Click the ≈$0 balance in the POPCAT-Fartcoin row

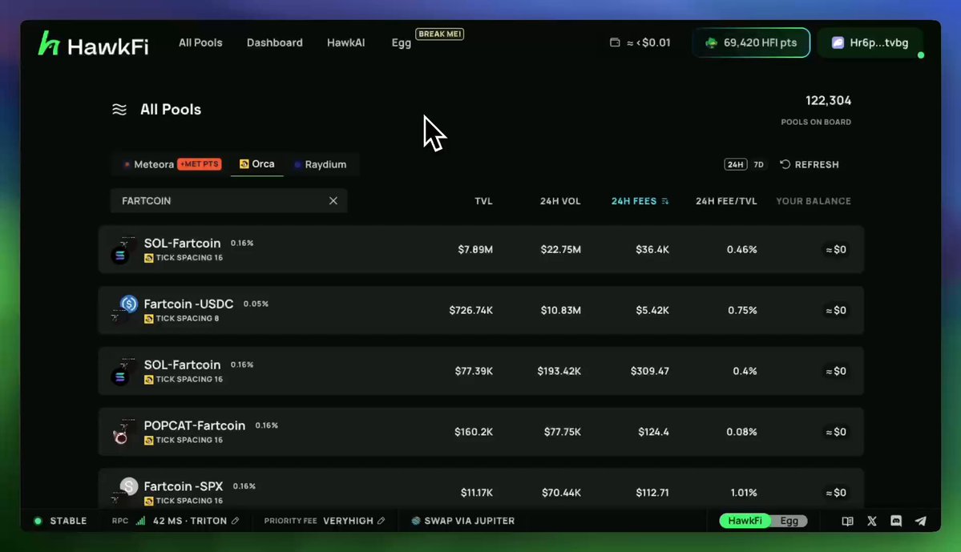(836, 432)
